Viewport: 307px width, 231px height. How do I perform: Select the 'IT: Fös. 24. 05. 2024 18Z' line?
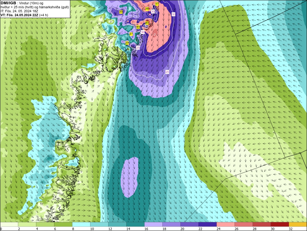(x=19, y=11)
